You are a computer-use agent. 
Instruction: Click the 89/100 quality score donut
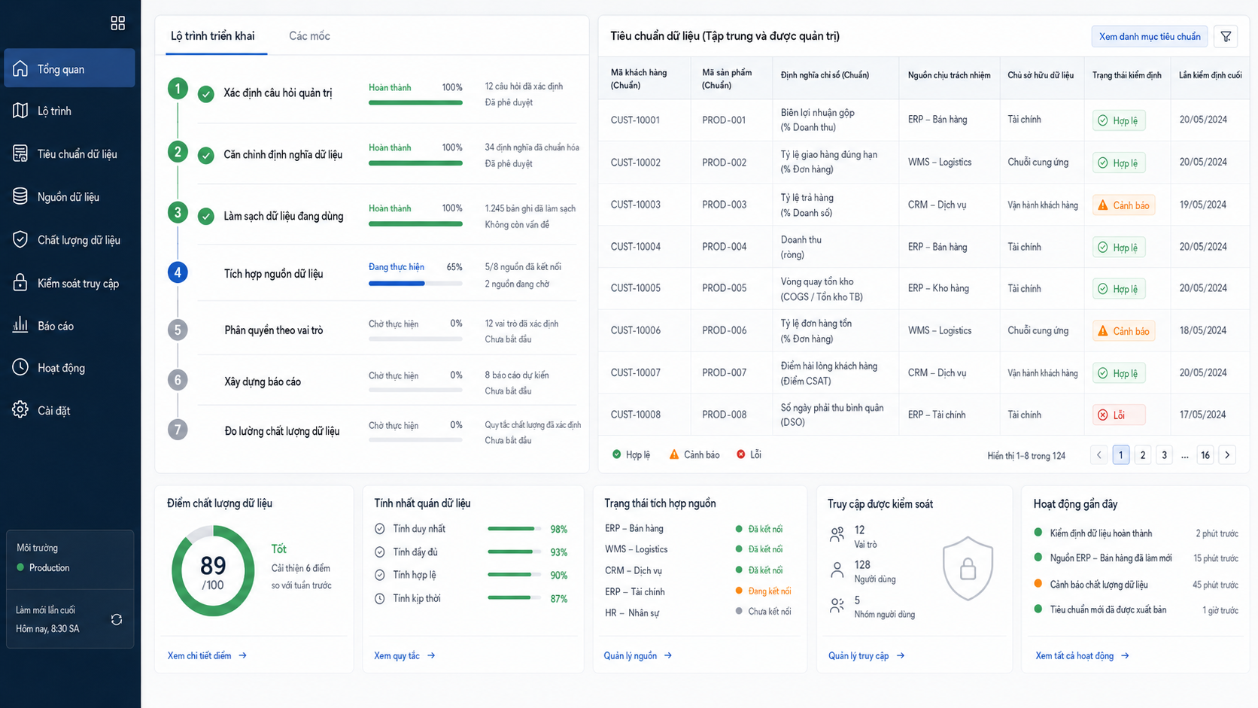[x=213, y=571]
